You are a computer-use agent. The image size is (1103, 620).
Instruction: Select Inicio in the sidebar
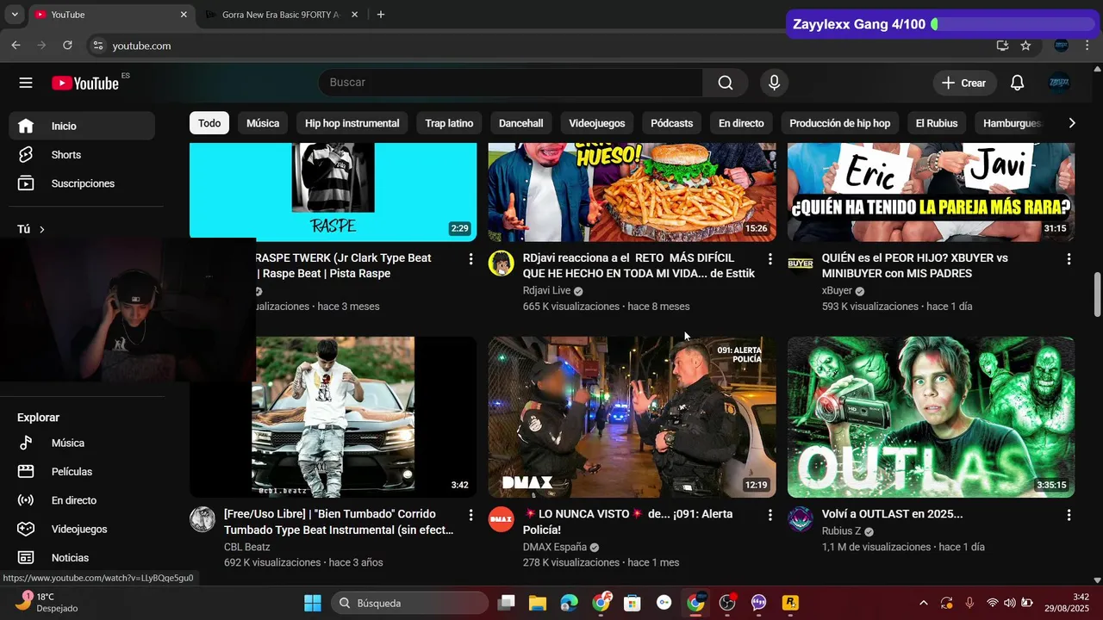tap(82, 126)
